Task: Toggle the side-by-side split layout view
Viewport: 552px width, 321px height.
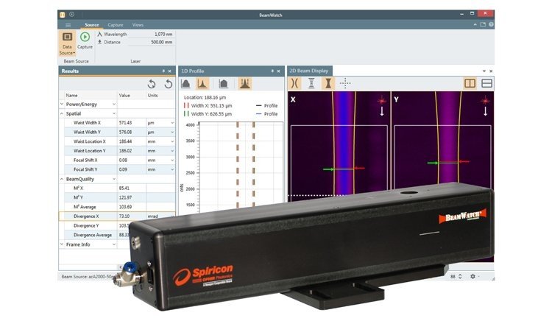Action: (x=470, y=83)
